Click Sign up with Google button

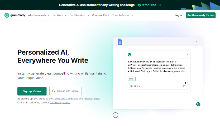click(65, 91)
